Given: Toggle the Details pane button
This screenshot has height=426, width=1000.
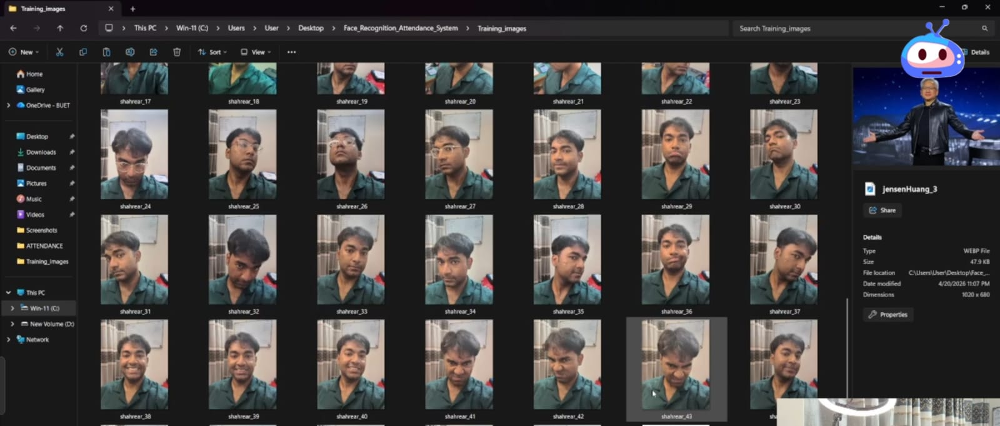Looking at the screenshot, I should (976, 52).
